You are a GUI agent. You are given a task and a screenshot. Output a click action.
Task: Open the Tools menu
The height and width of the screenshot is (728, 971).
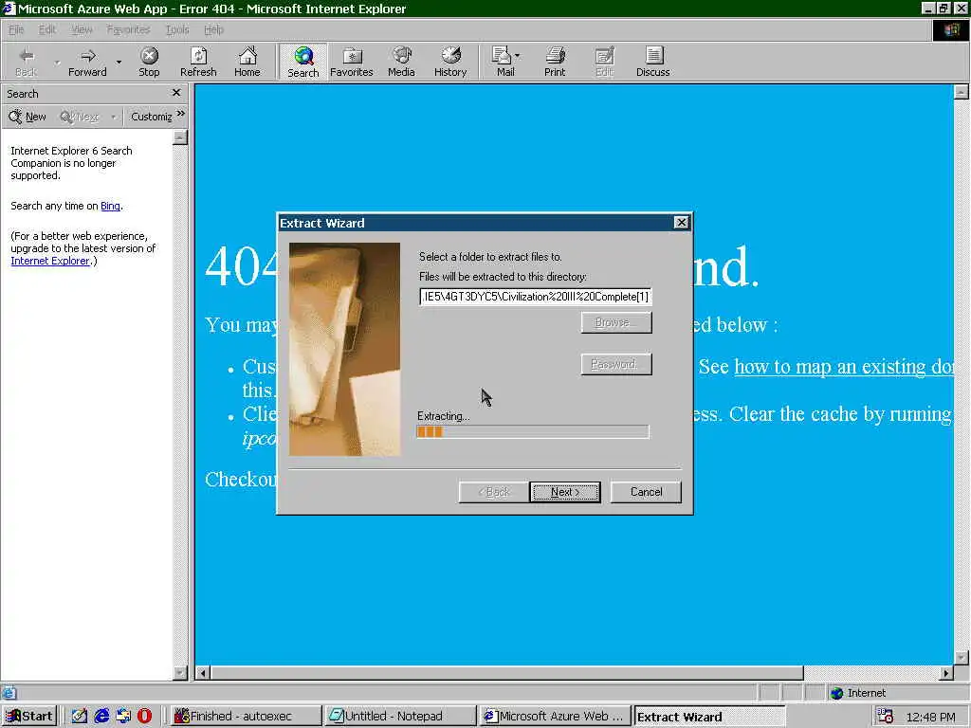[x=177, y=29]
